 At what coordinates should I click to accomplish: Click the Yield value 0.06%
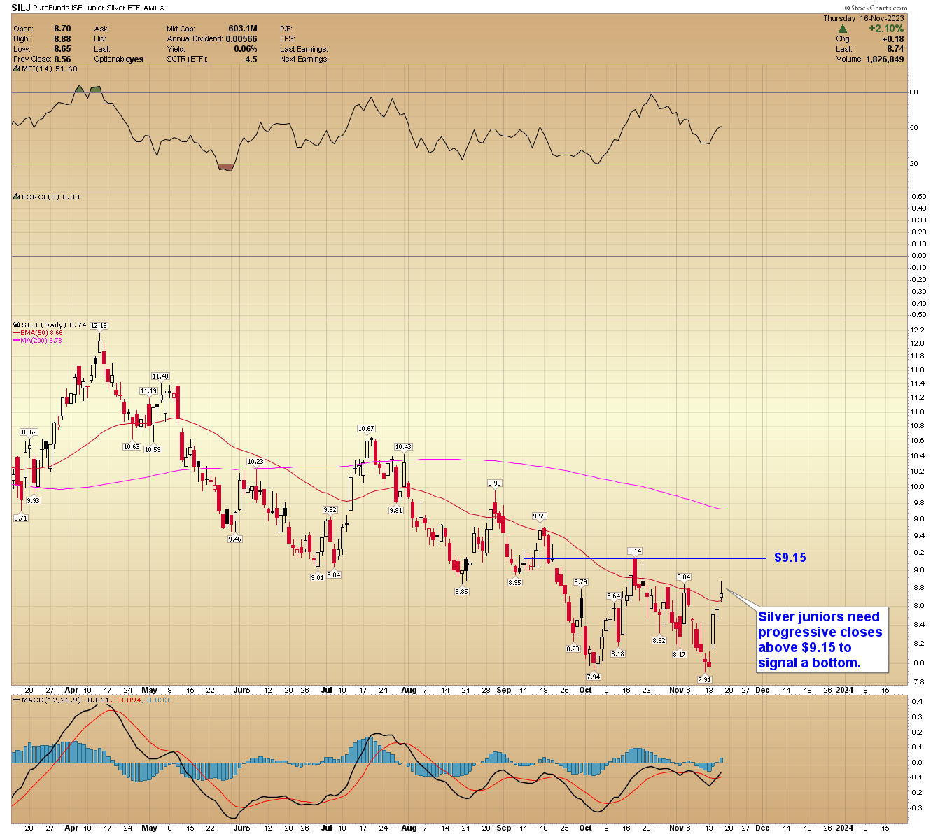coord(246,49)
